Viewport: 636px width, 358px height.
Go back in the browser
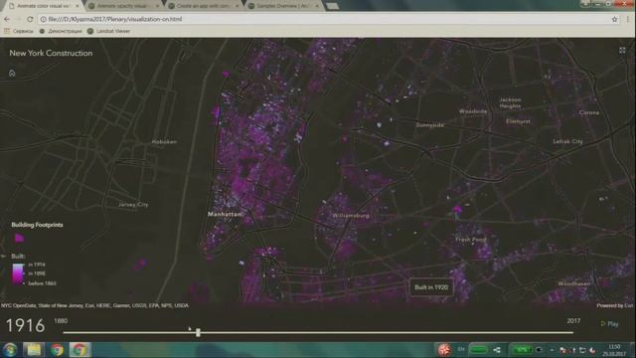pyautogui.click(x=7, y=19)
